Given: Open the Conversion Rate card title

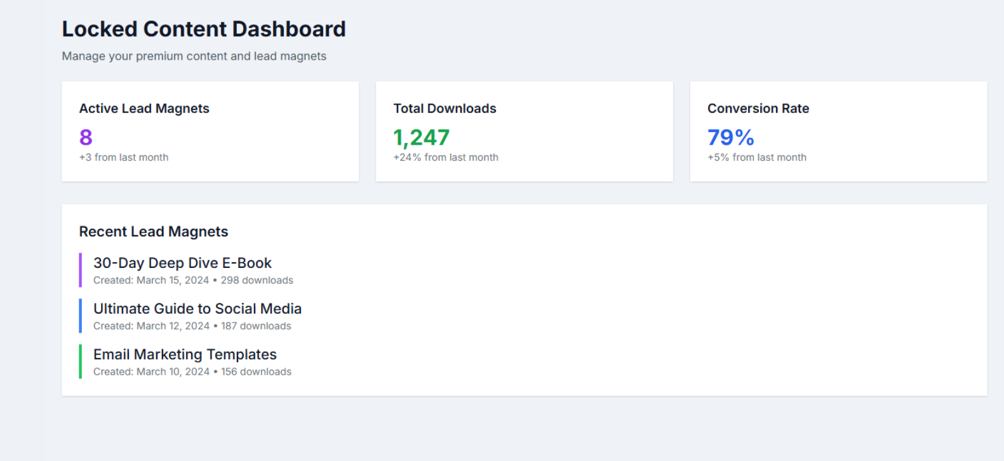Looking at the screenshot, I should tap(758, 109).
